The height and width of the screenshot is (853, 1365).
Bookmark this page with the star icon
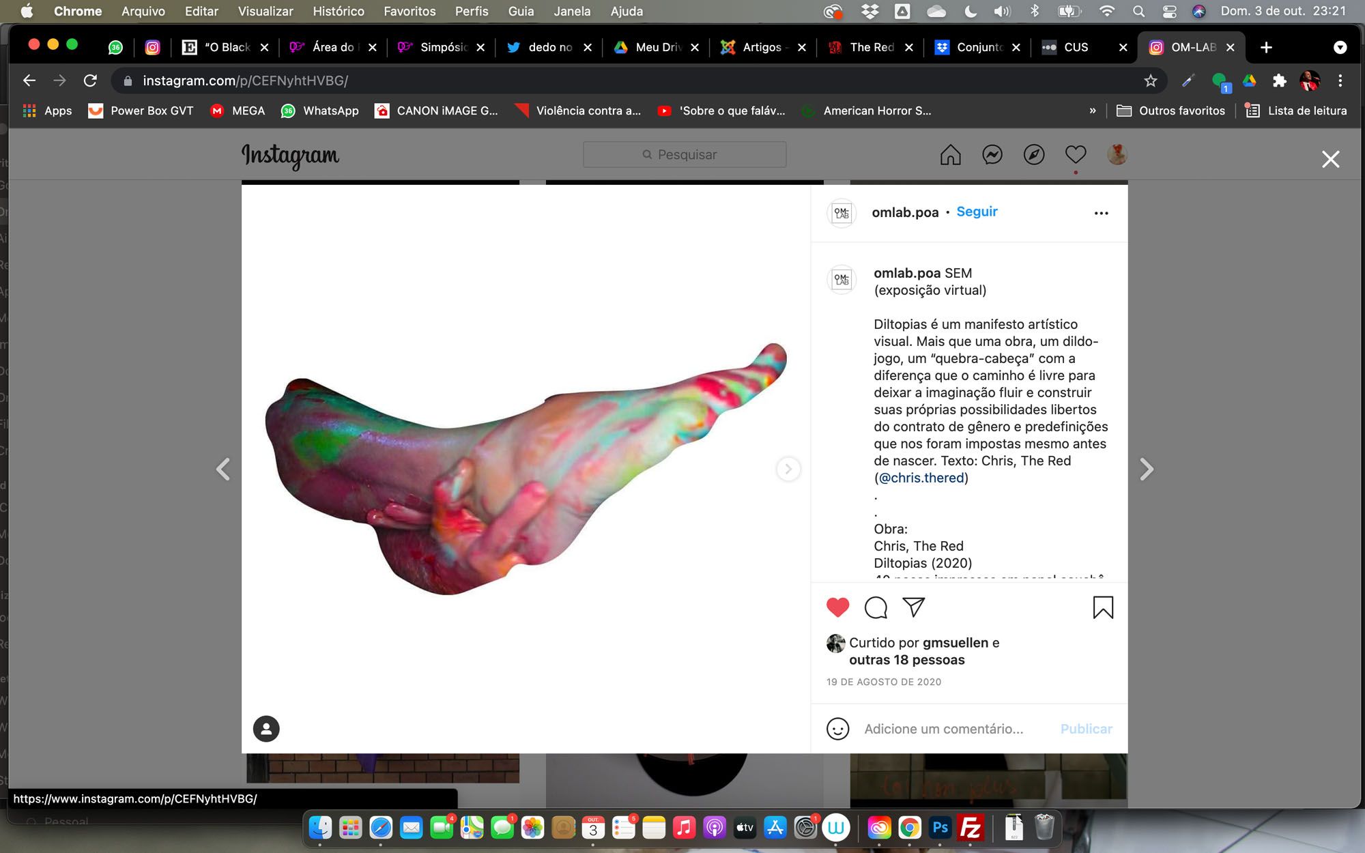pos(1151,81)
